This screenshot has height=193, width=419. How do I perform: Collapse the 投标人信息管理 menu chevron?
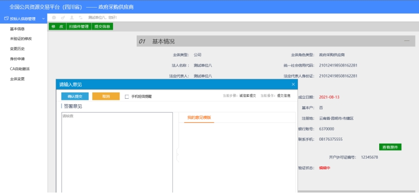pyautogui.click(x=43, y=19)
